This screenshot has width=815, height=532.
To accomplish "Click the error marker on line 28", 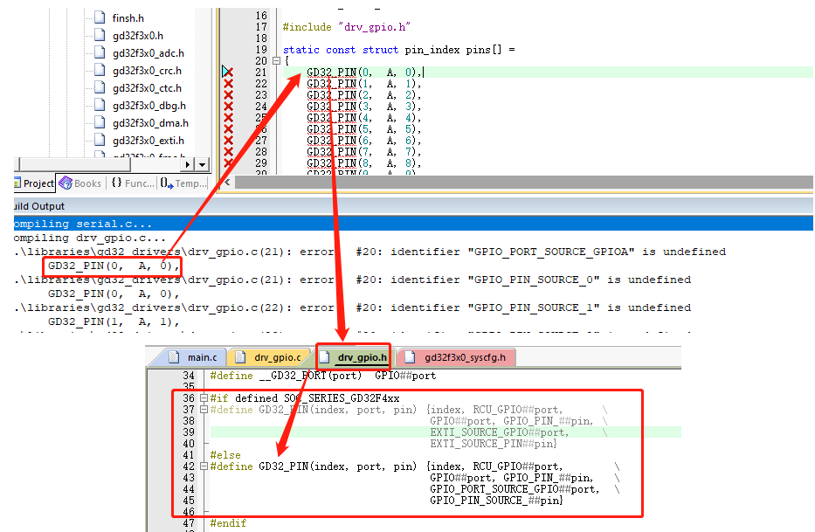I will [228, 152].
